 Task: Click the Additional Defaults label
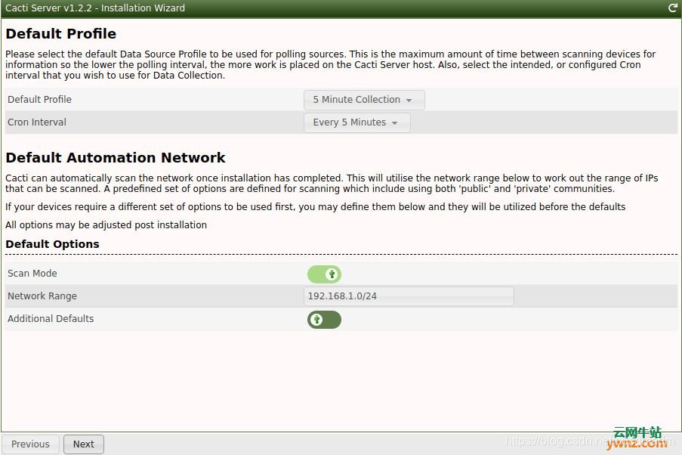click(x=51, y=319)
